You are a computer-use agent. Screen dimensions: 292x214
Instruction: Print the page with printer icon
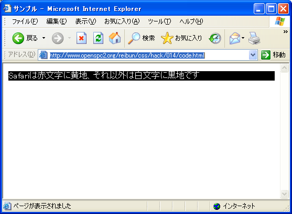[x=254, y=38]
